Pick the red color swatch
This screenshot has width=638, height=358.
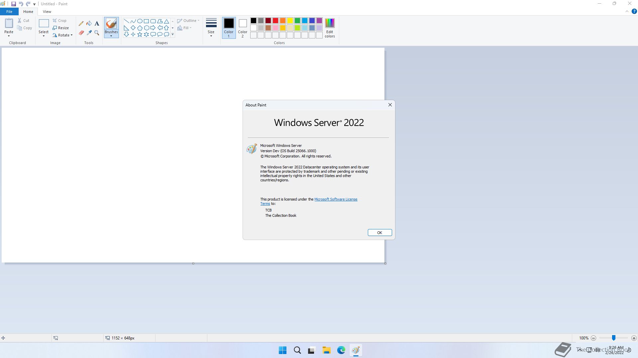tap(275, 21)
